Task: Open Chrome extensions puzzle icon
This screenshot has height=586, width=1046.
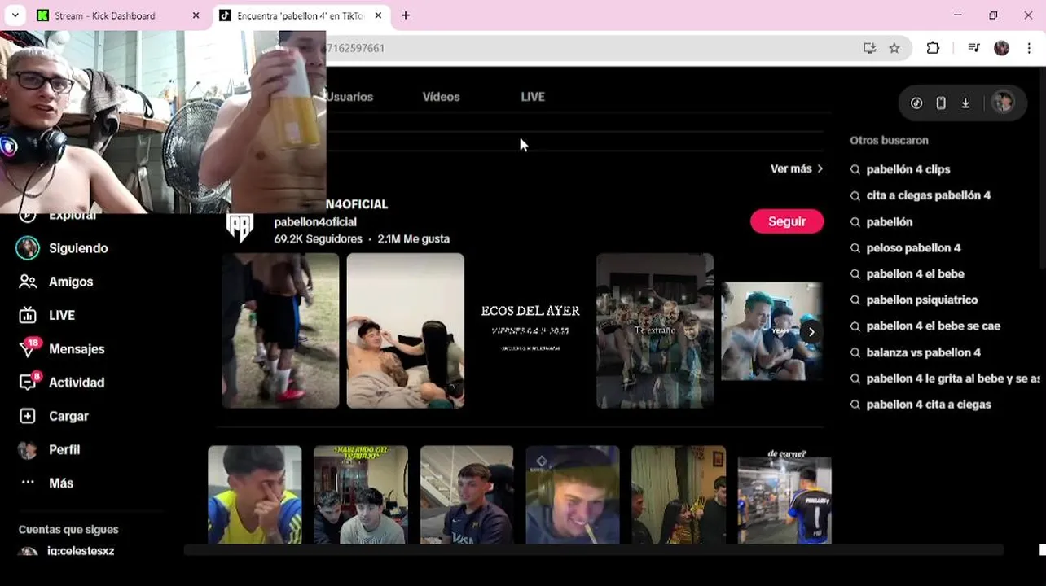Action: coord(934,48)
